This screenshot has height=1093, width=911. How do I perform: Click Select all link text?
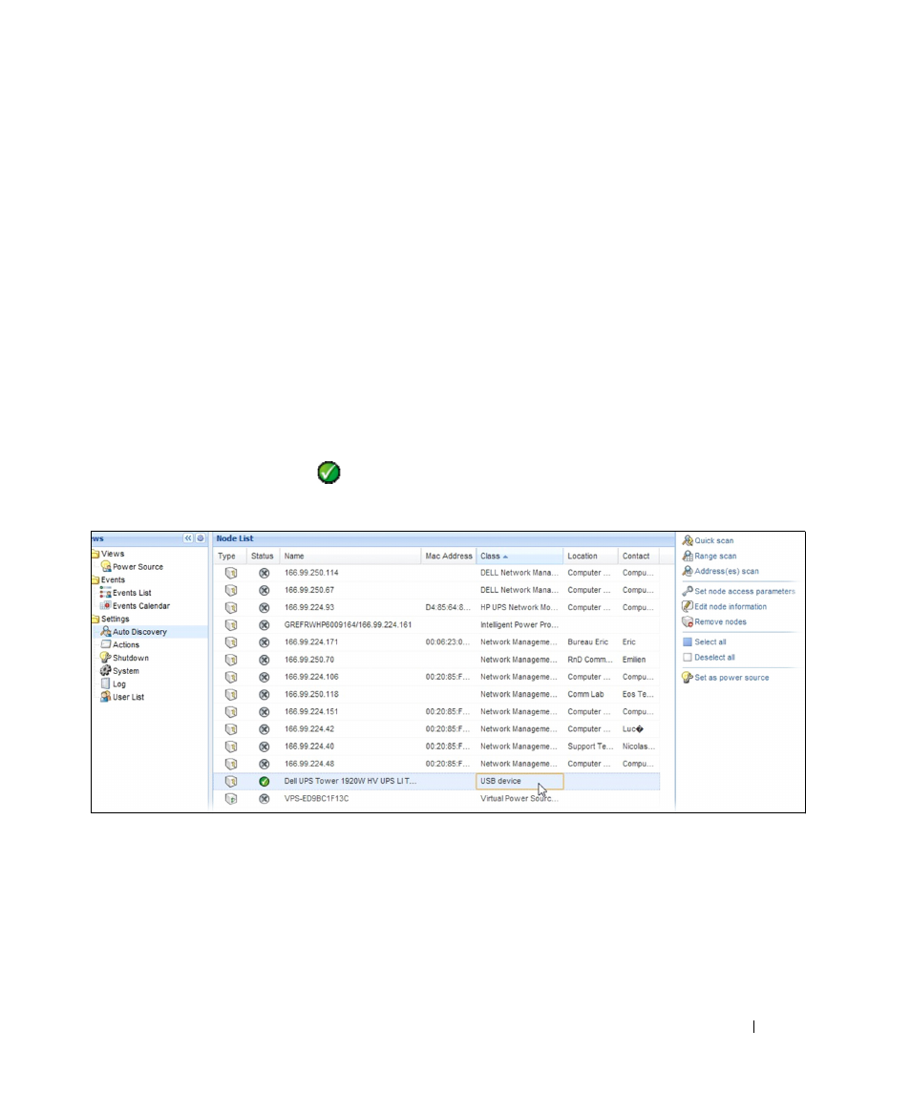coord(710,642)
